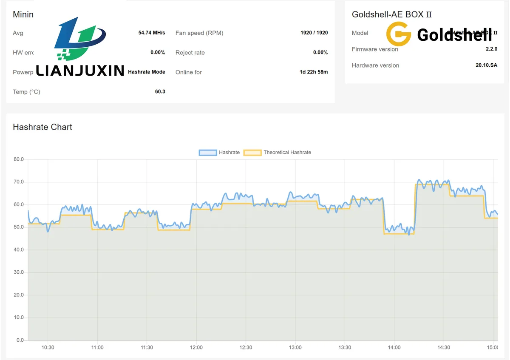Click the Online for label
Screen dimensions: 510x360
pos(189,72)
